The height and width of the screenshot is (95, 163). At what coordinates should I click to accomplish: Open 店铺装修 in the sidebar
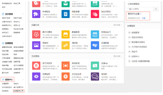coord(17,73)
